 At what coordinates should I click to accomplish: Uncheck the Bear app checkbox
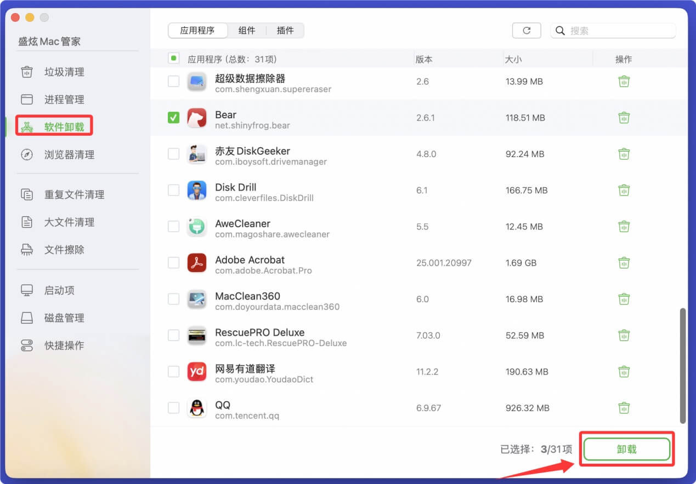(174, 117)
